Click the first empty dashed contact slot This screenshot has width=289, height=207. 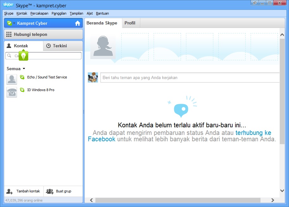135,47
